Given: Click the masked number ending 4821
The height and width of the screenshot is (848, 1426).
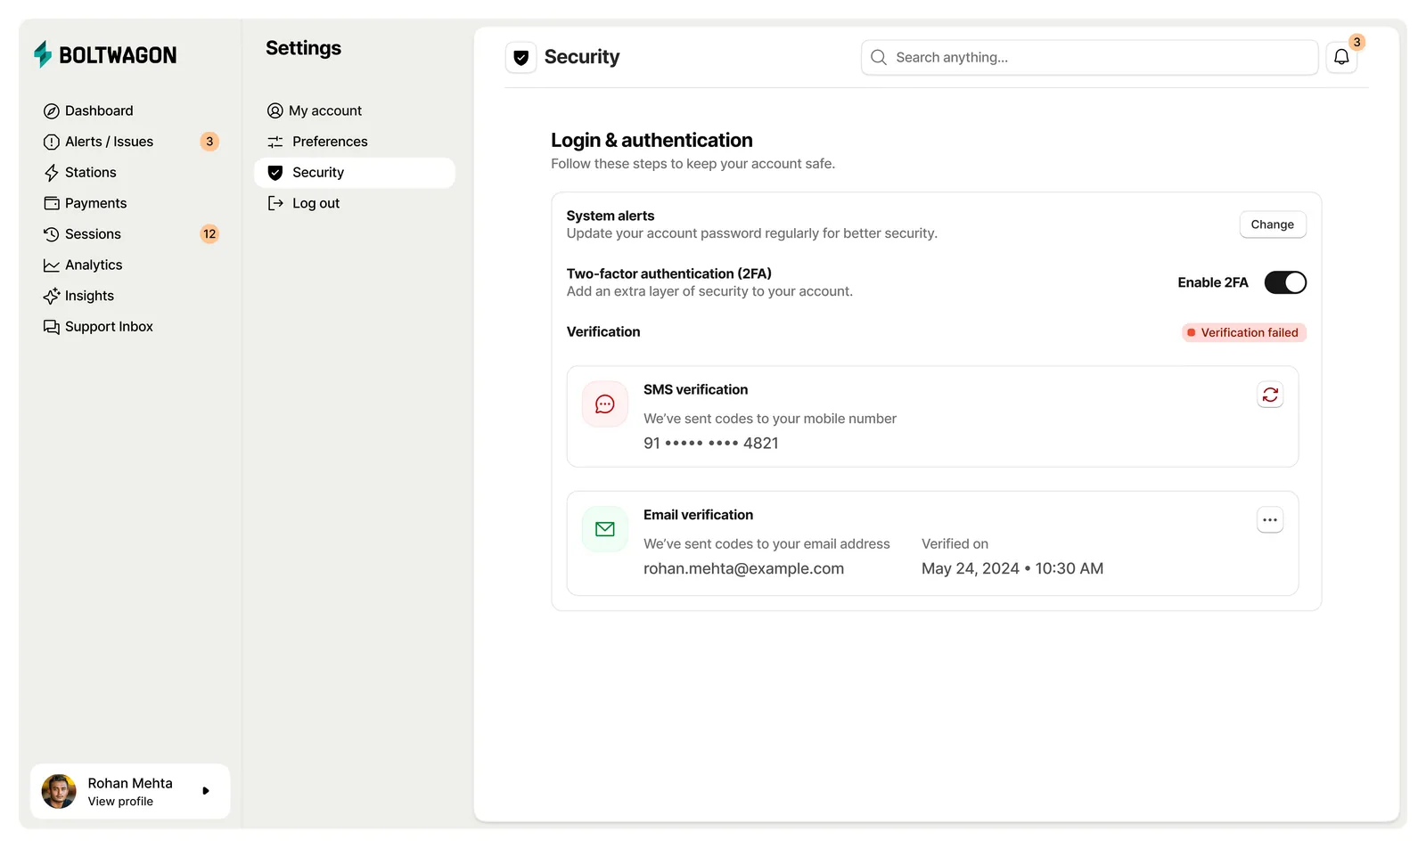Looking at the screenshot, I should coord(711,444).
